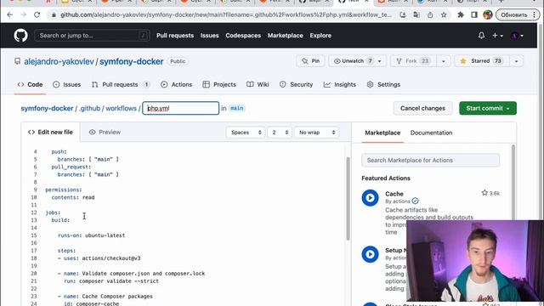The image size is (544, 306).
Task: Open the indent size 2 dropdown
Action: 280,133
